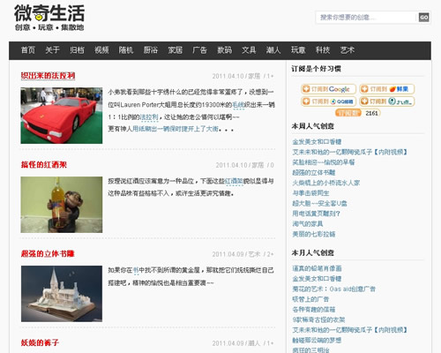This screenshot has width=441, height=353.
Task: Subscribe via the 鲜果 button
Action: point(387,89)
